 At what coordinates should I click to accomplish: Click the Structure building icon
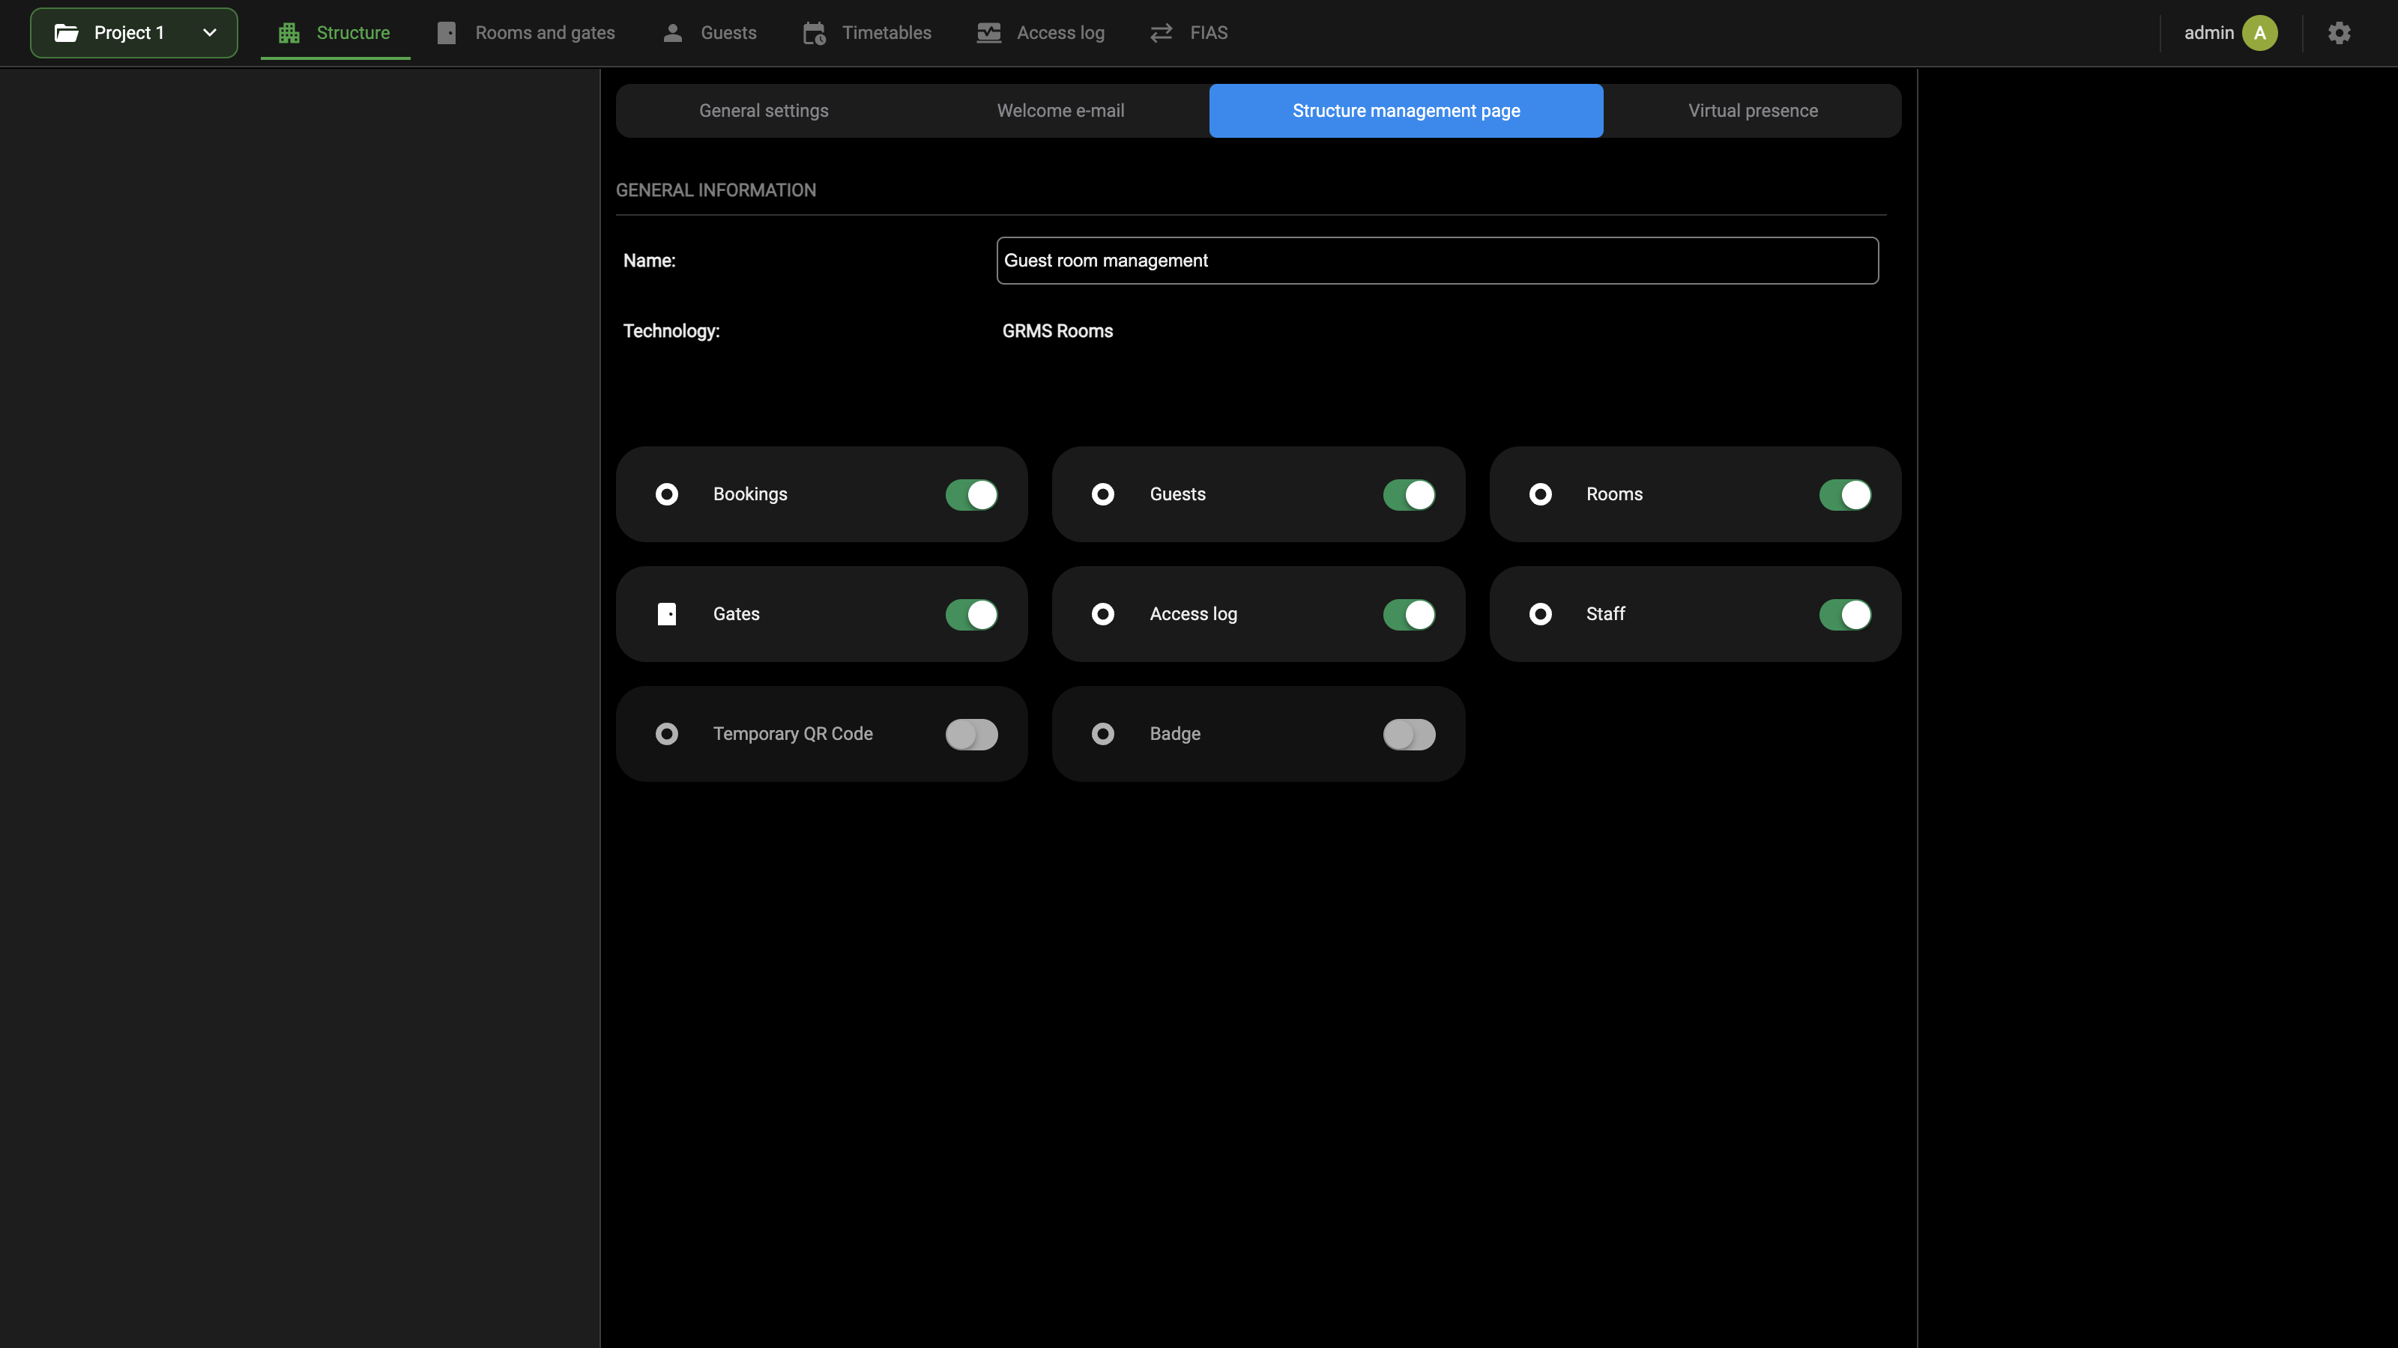click(289, 32)
